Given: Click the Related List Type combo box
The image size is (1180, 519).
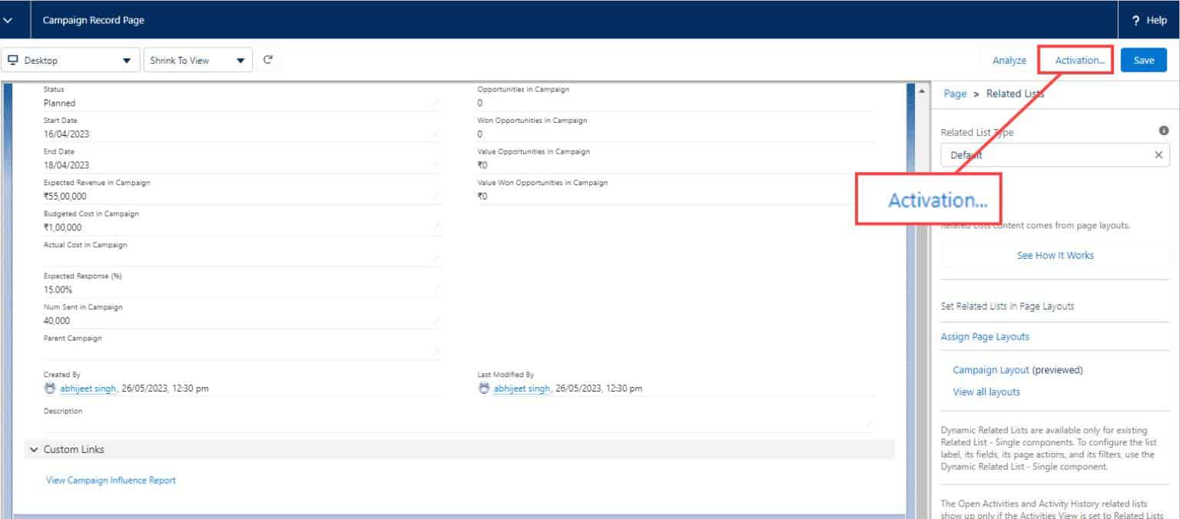Looking at the screenshot, I should (1055, 155).
